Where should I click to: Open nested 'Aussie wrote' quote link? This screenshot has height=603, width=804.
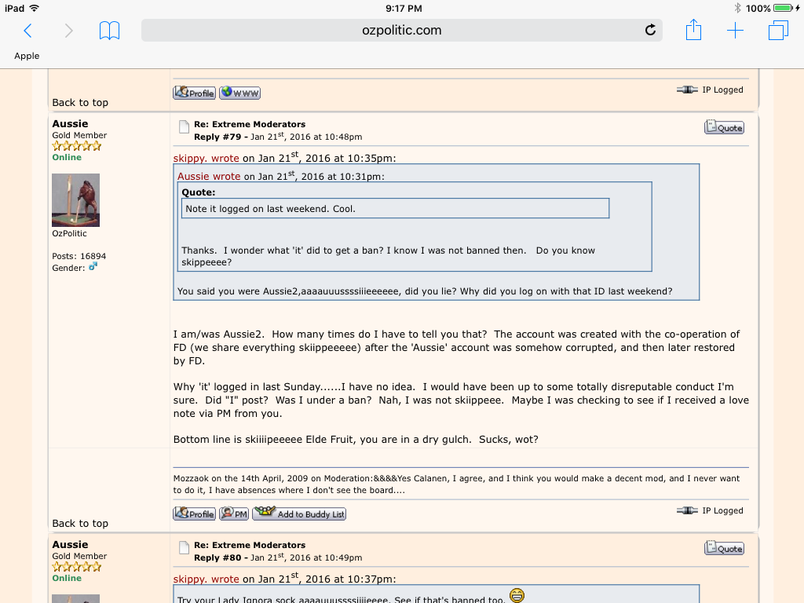point(210,176)
